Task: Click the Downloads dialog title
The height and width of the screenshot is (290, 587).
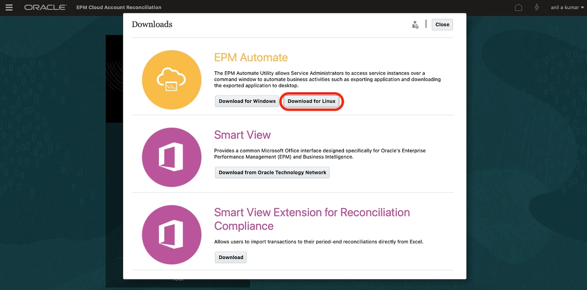Action: [152, 24]
